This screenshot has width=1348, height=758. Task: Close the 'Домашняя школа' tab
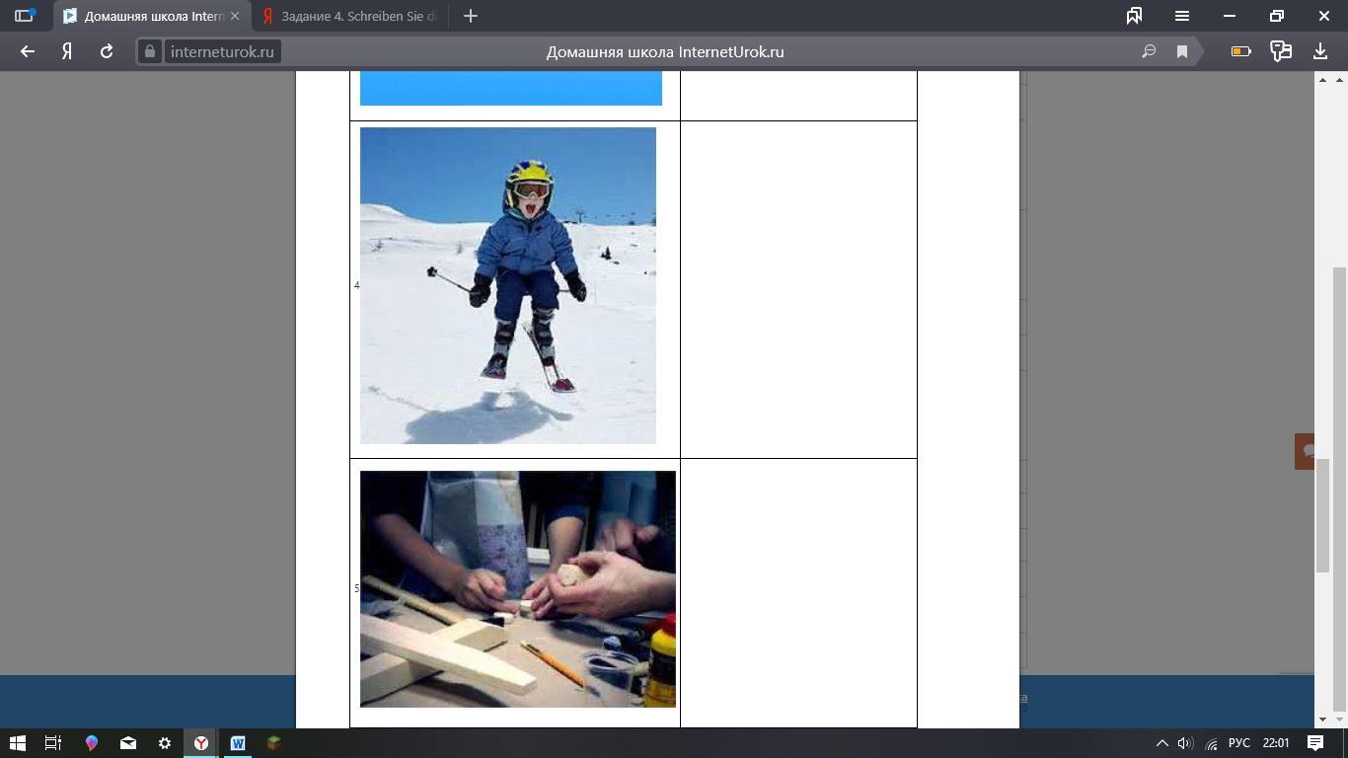[235, 16]
